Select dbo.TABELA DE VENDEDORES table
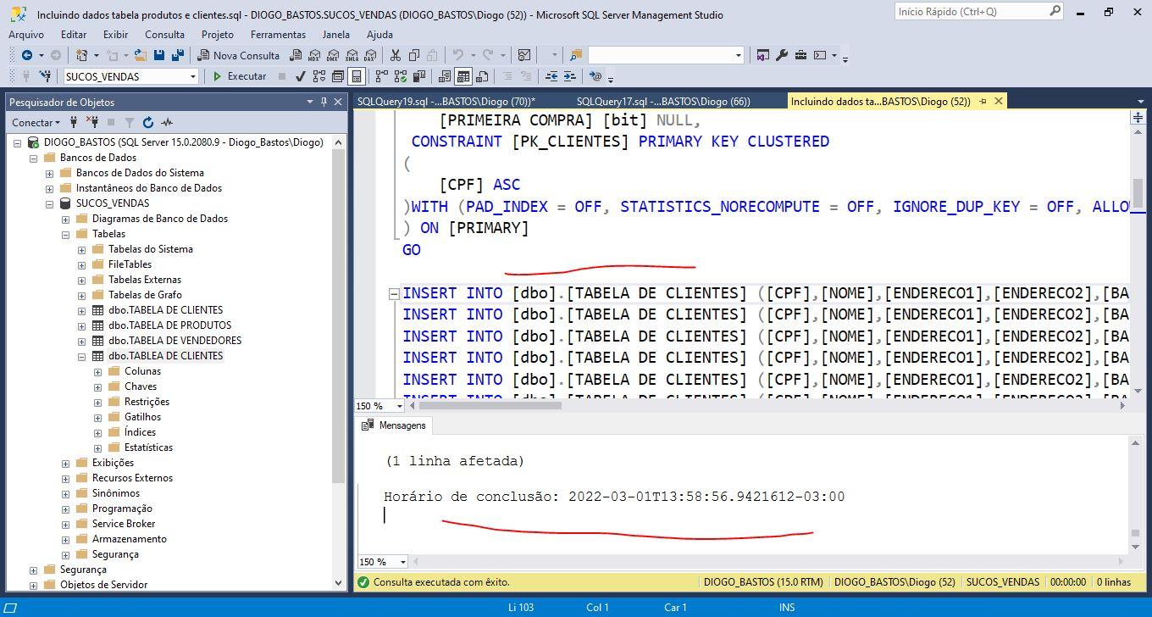Image resolution: width=1152 pixels, height=617 pixels. [x=174, y=341]
